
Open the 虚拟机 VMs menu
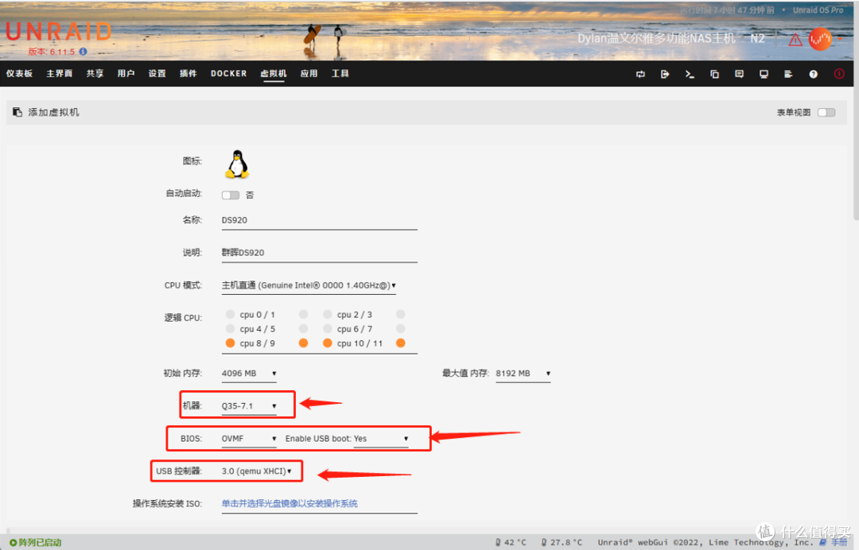tap(274, 73)
